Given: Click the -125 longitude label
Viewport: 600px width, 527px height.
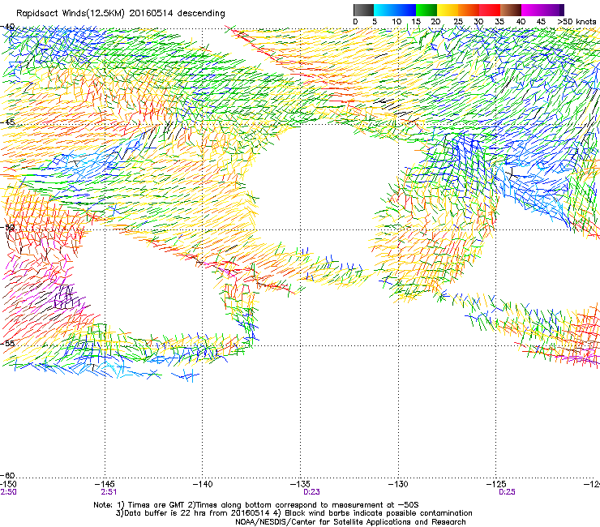Looking at the screenshot, I should click(496, 485).
